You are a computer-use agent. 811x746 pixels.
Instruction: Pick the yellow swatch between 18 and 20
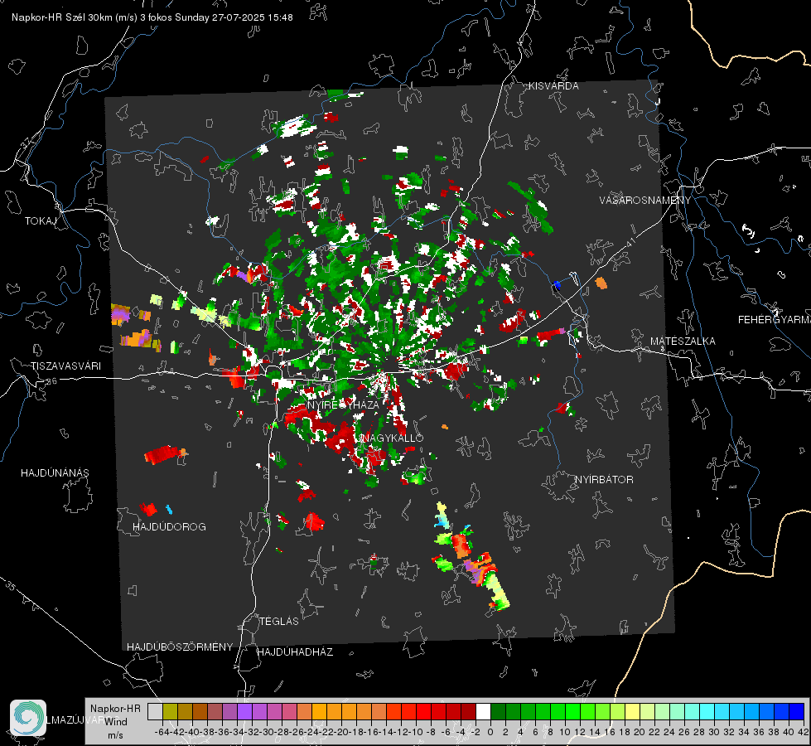click(632, 712)
